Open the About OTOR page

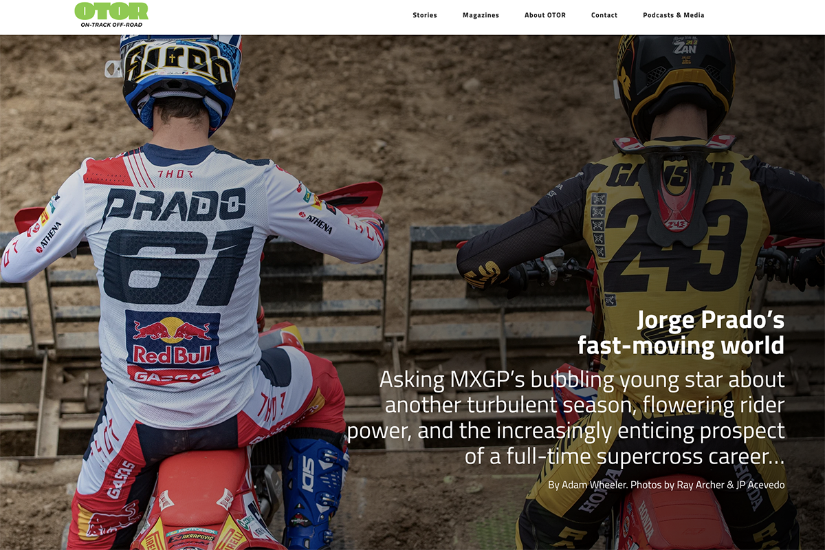click(545, 15)
